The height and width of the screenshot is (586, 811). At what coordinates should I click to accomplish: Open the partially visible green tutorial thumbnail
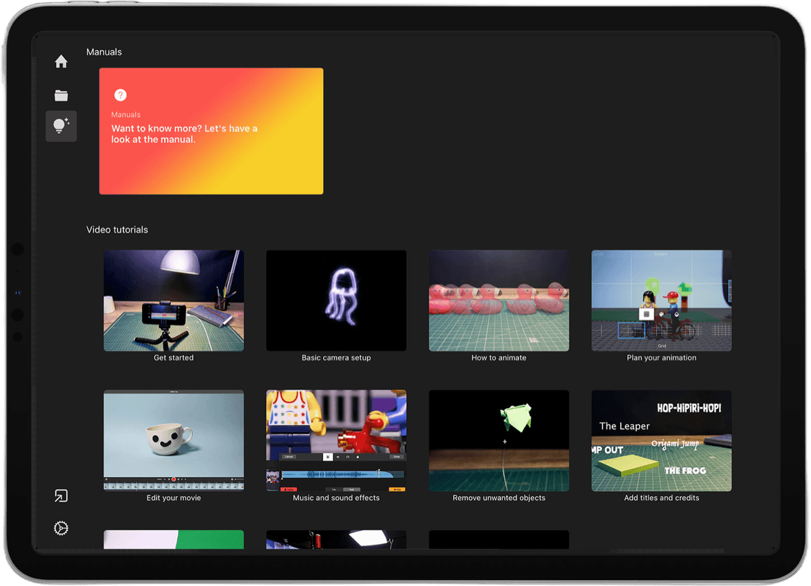point(173,541)
